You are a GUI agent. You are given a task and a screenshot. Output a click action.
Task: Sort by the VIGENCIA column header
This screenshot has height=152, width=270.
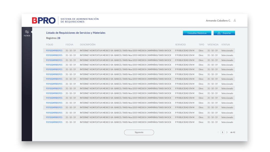point(213,44)
